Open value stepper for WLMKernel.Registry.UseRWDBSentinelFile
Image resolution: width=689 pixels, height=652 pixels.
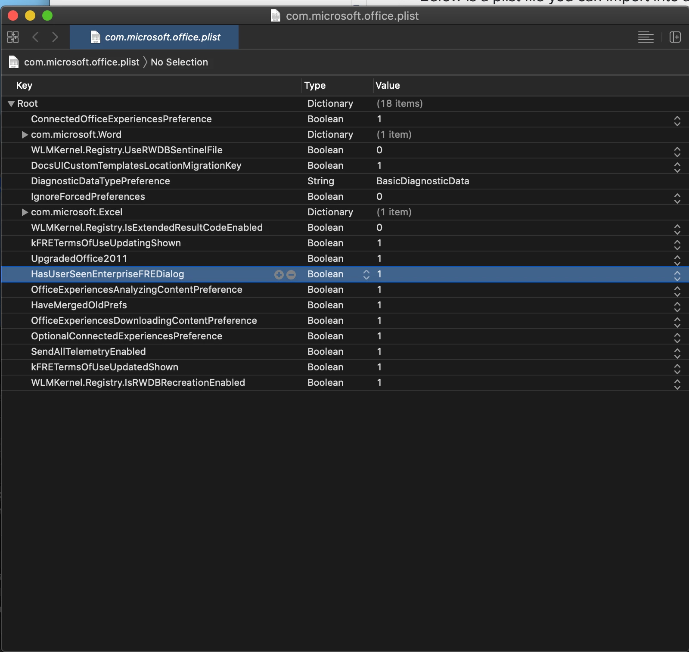[x=677, y=152]
